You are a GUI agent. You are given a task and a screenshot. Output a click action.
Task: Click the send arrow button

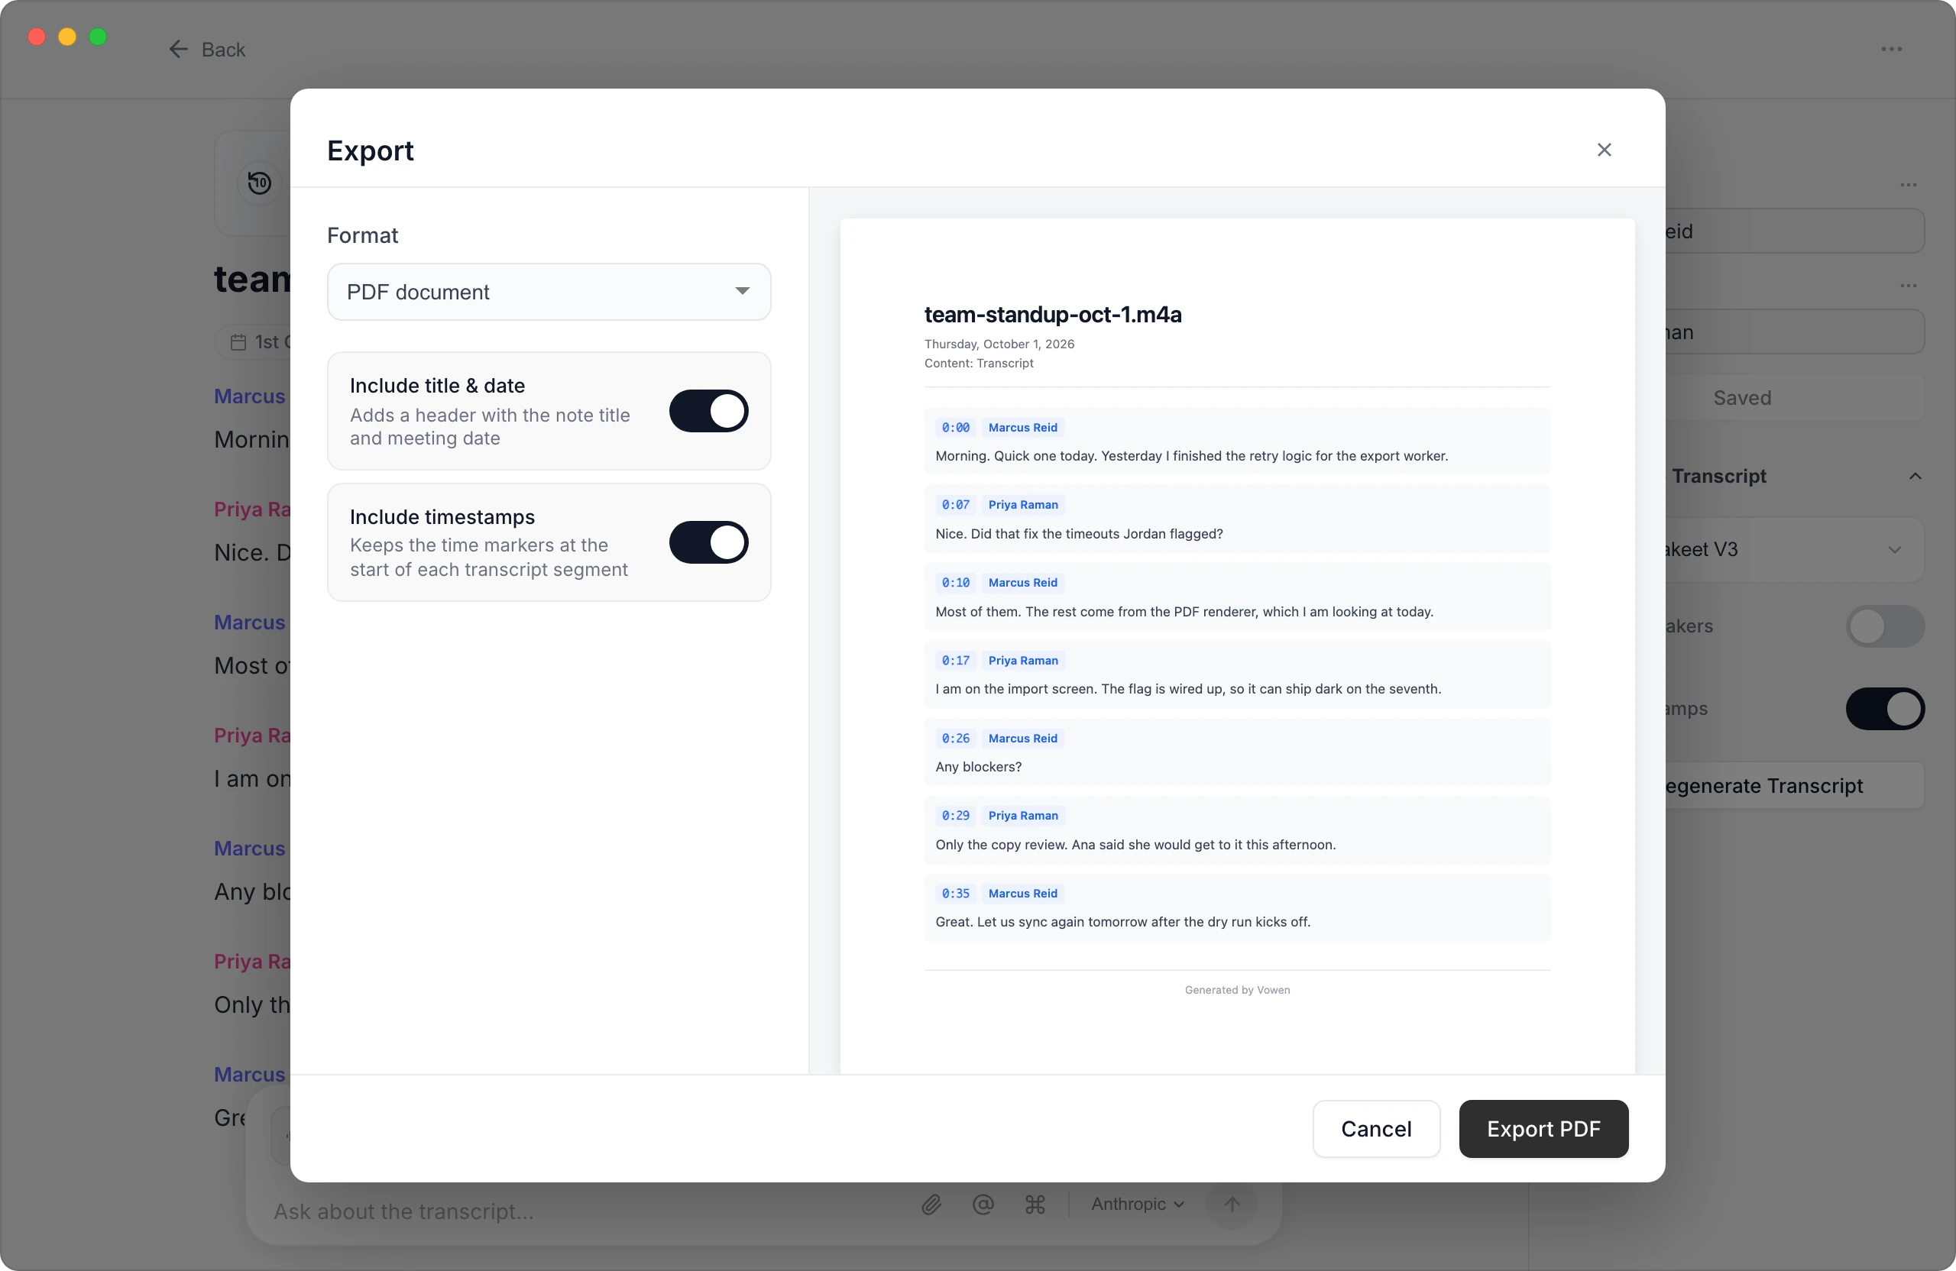click(x=1231, y=1205)
